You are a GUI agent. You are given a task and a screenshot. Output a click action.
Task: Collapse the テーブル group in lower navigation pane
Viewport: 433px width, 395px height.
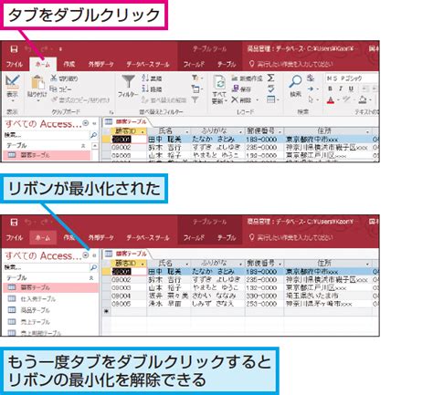tap(91, 278)
